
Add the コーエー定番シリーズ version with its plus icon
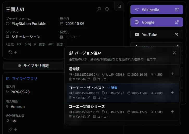coord(172,111)
